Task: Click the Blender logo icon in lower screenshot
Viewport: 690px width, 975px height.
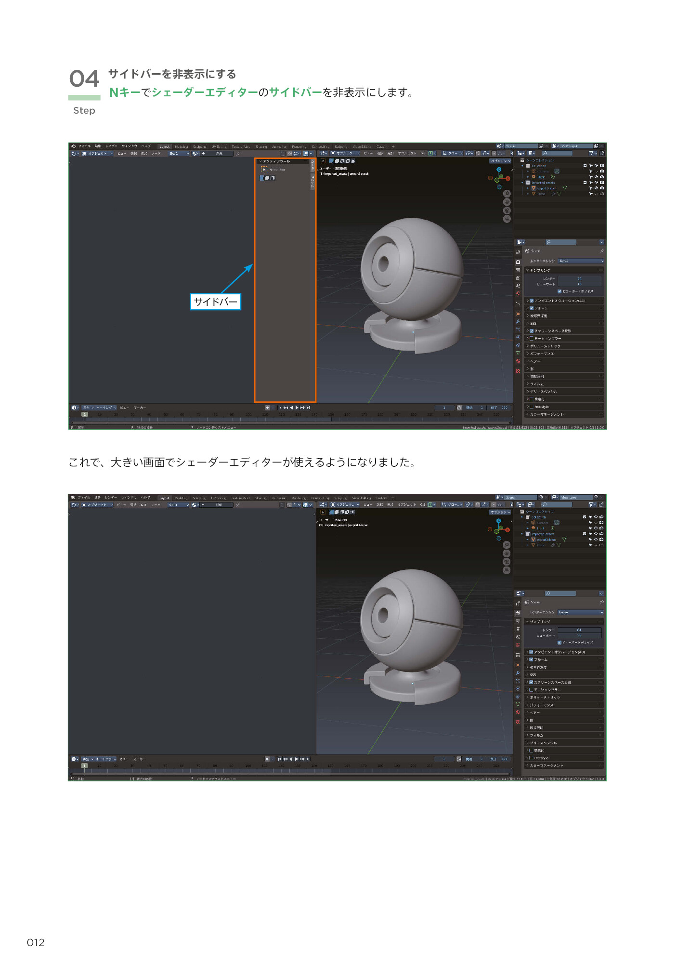Action: click(x=73, y=498)
